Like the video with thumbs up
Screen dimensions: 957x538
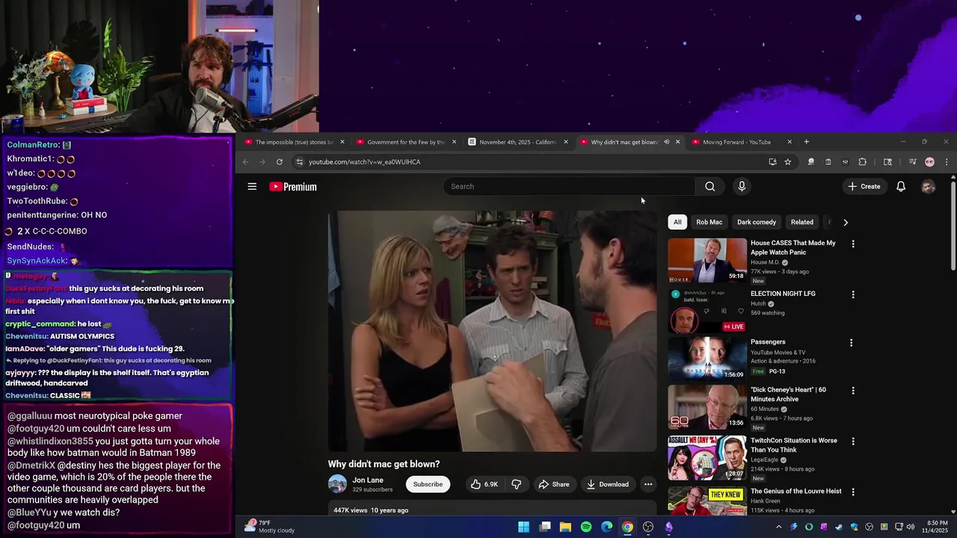coord(484,484)
